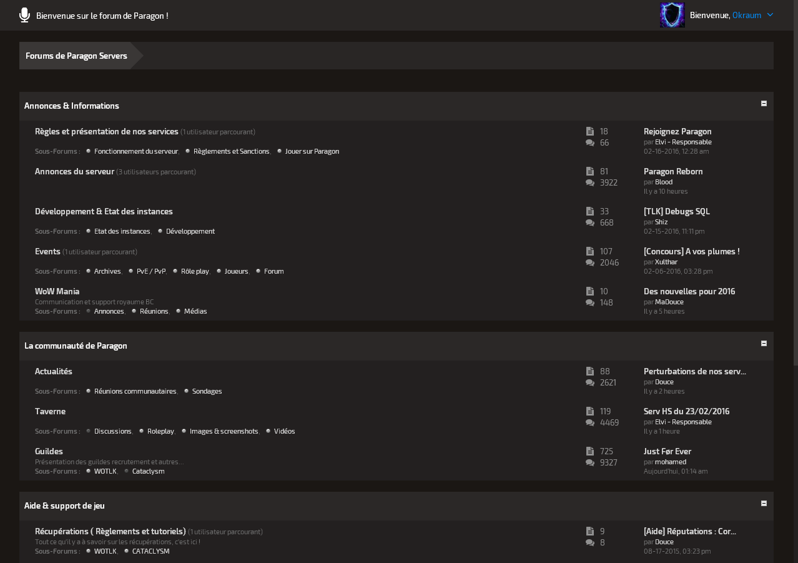Click status bullet beside Images & screenshots

pyautogui.click(x=184, y=431)
